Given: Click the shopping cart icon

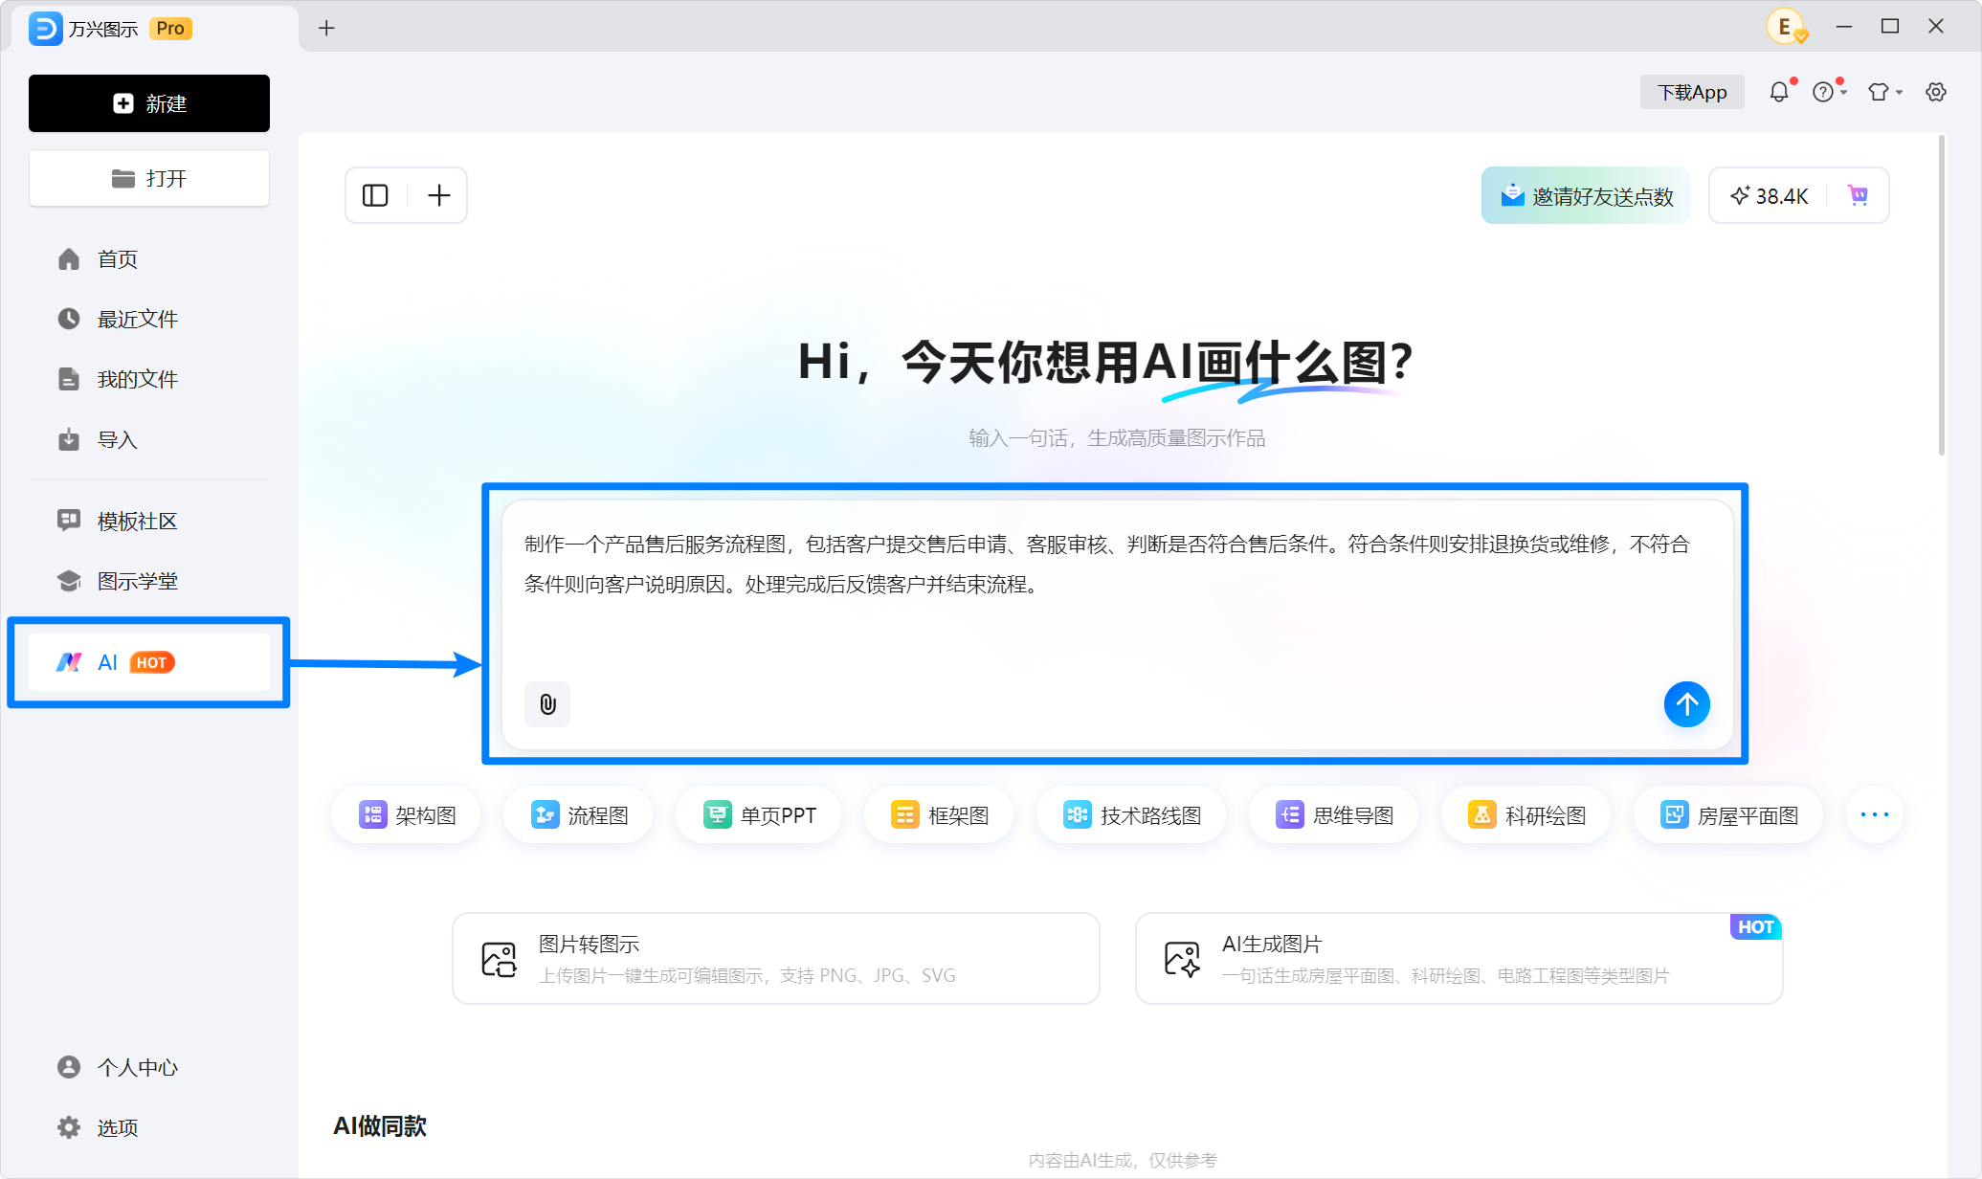Looking at the screenshot, I should [1858, 195].
